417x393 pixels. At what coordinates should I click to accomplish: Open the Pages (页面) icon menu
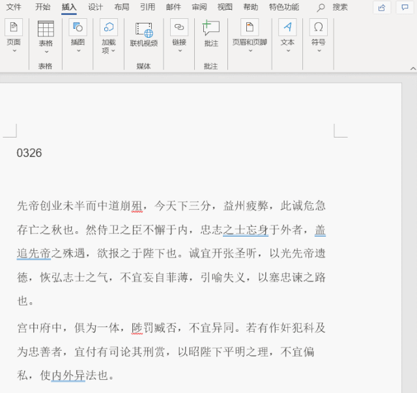pos(14,28)
